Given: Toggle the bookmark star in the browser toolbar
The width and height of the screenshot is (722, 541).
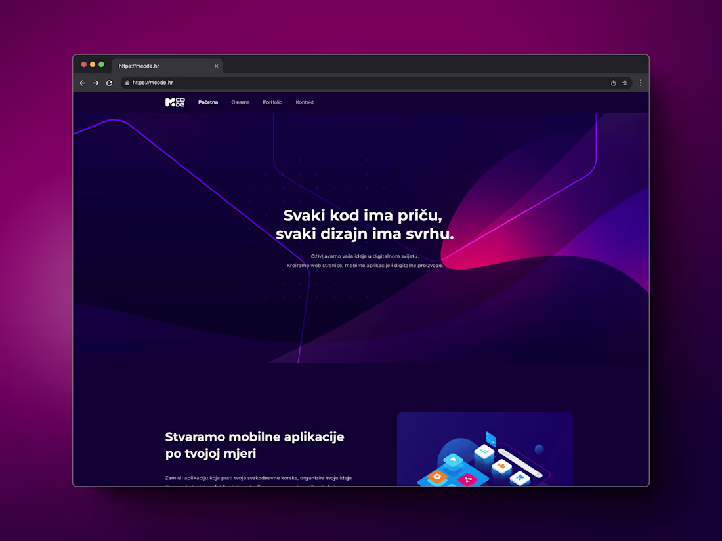Looking at the screenshot, I should tap(624, 83).
